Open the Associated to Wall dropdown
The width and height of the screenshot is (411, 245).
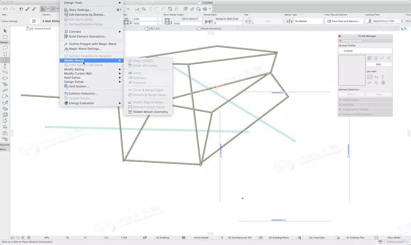click(x=385, y=21)
